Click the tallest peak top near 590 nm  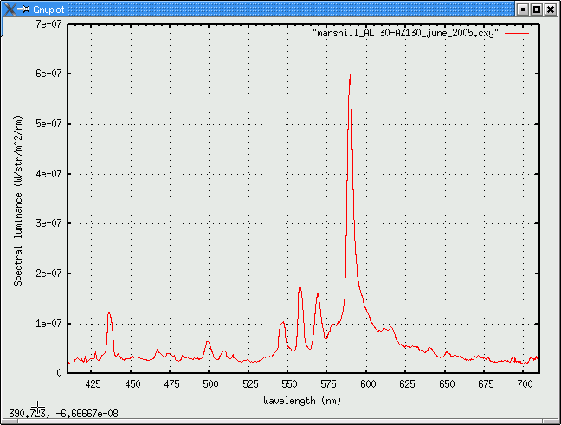[350, 75]
